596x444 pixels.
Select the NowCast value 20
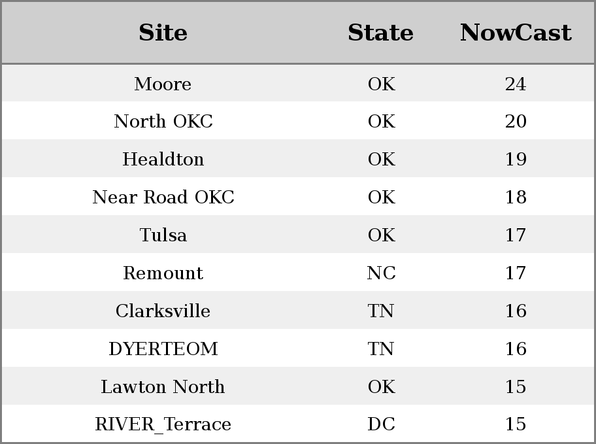pyautogui.click(x=516, y=122)
